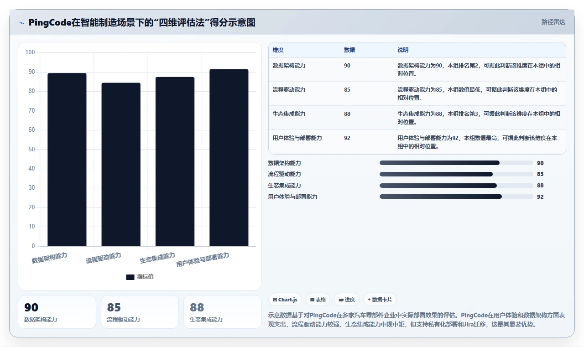
Task: Select the 数据卡片 tag chip
Action: tap(380, 300)
